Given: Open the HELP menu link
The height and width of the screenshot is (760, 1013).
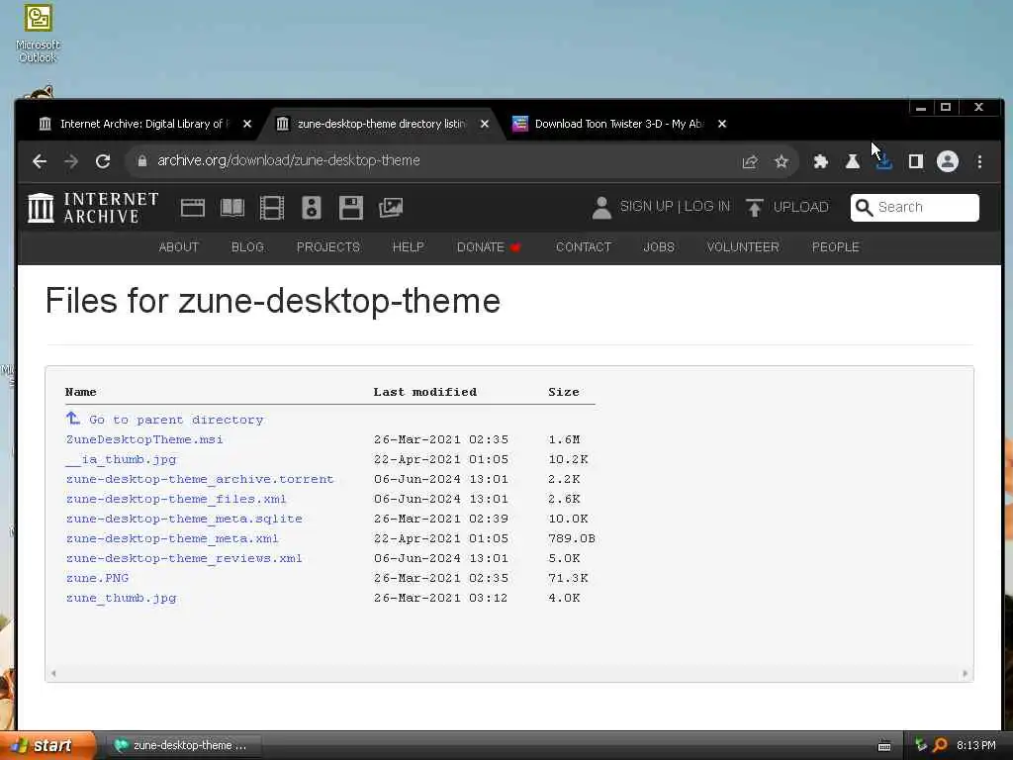Looking at the screenshot, I should (x=409, y=246).
